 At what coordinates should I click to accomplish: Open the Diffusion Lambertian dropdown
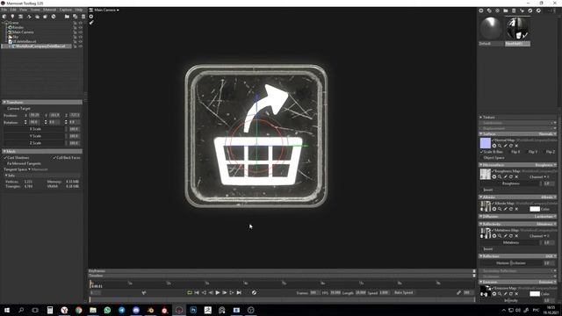545,217
